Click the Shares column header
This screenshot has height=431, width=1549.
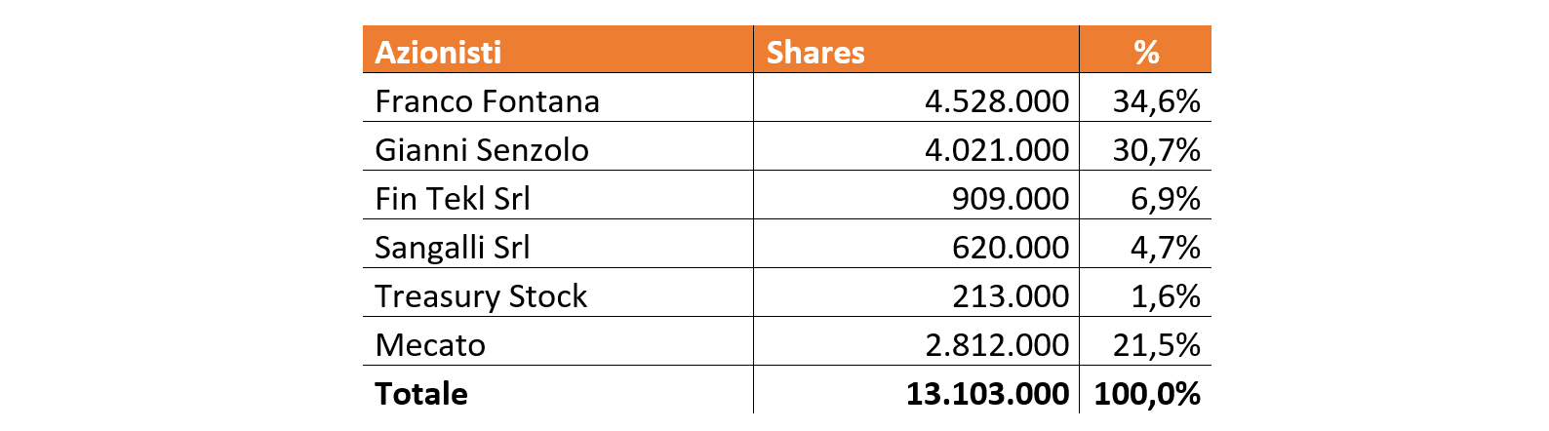[916, 50]
